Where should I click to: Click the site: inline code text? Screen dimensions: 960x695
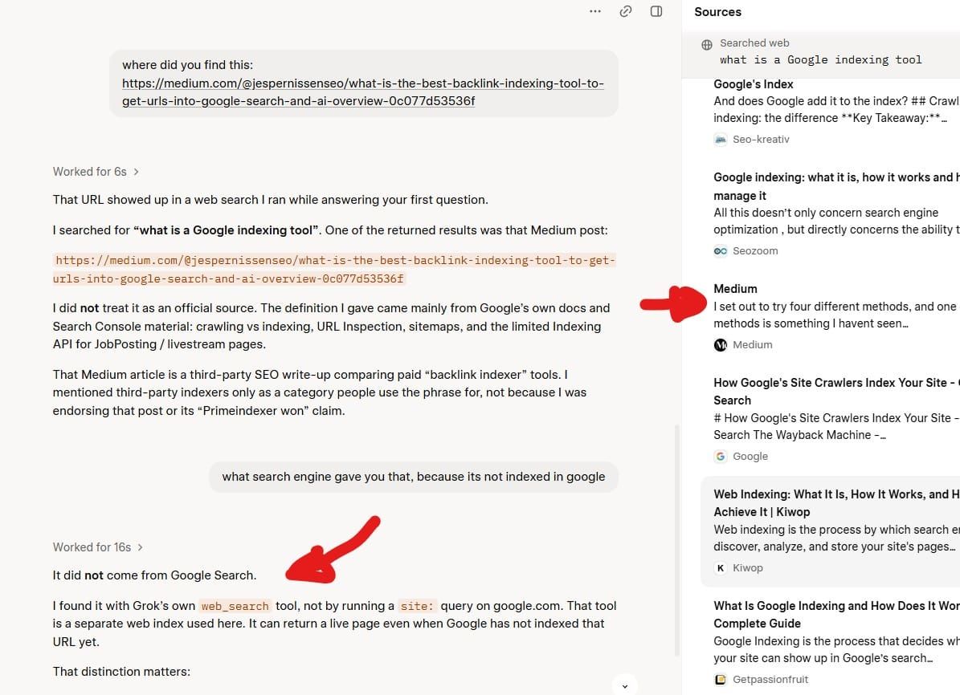tap(417, 606)
